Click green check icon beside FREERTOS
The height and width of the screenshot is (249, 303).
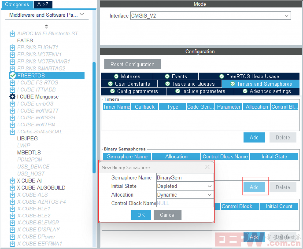pyautogui.click(x=13, y=76)
